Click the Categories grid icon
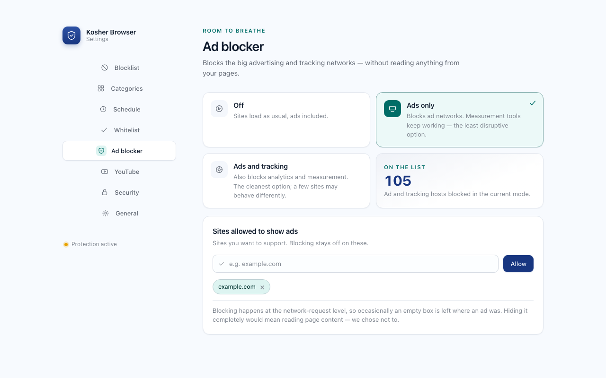Viewport: 606px width, 378px height. coord(101,88)
